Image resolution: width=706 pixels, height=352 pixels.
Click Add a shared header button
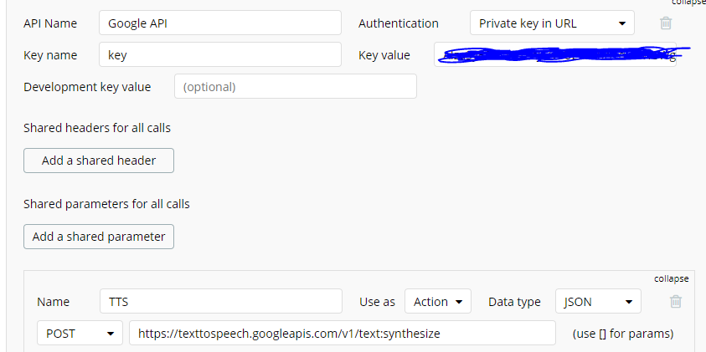coord(99,161)
